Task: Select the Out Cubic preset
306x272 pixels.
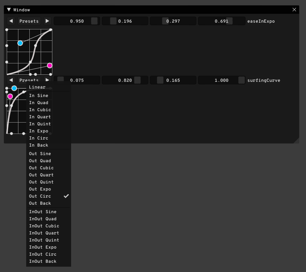Action: (x=48, y=168)
